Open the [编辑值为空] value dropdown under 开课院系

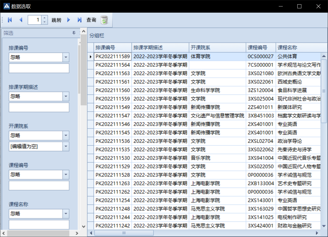[65, 146]
